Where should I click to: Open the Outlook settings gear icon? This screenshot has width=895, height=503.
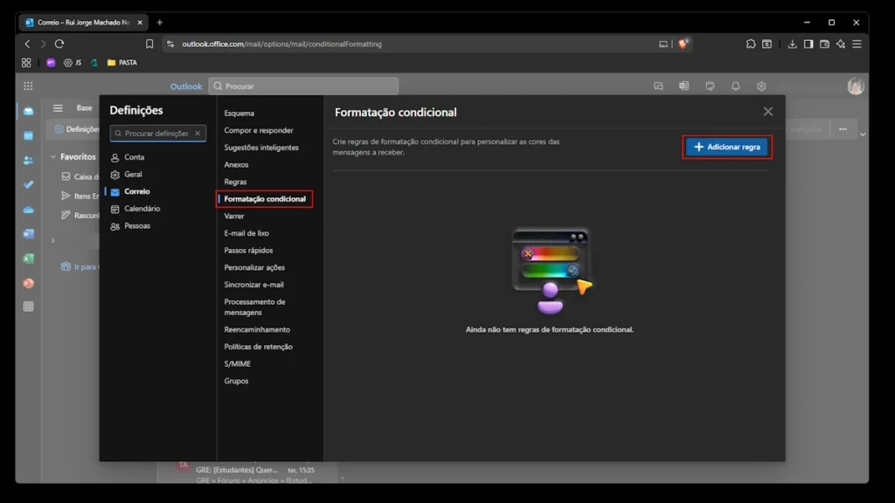761,86
